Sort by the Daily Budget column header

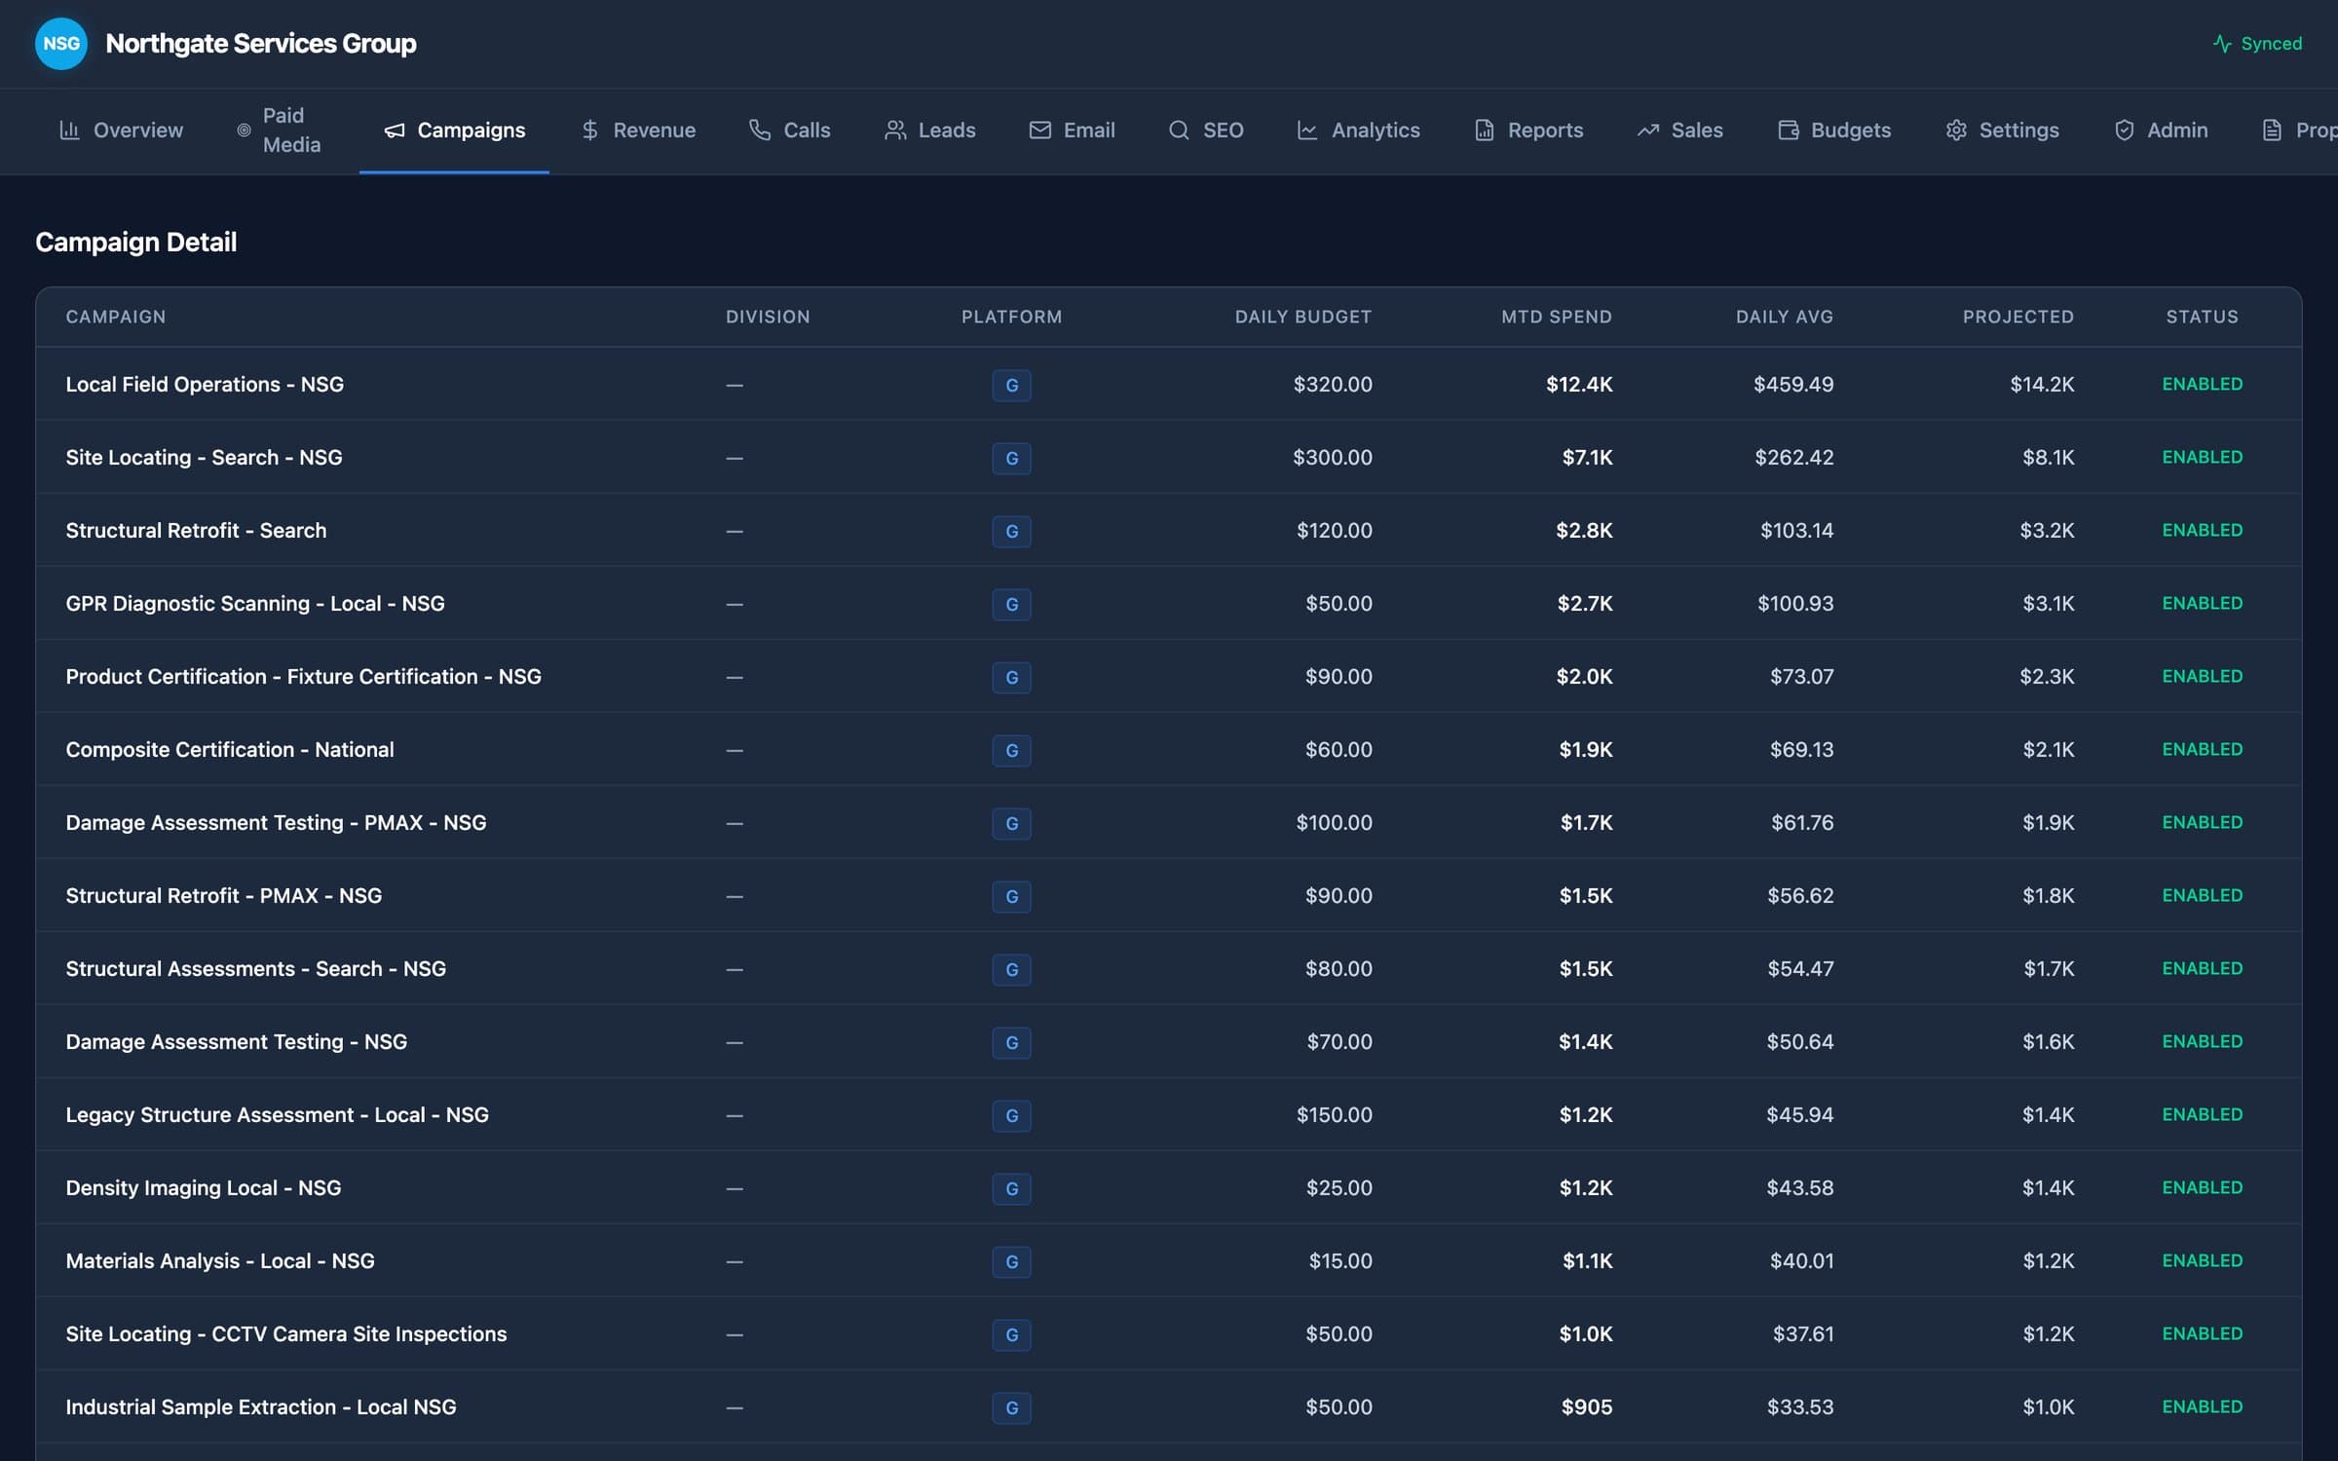click(x=1302, y=317)
